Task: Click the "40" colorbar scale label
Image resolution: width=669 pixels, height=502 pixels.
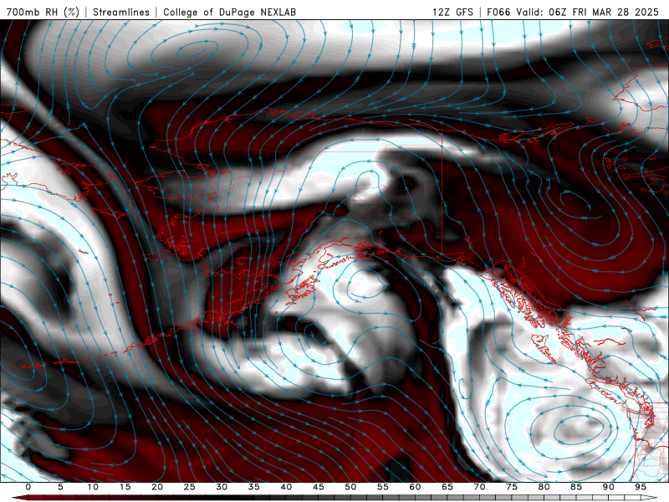Action: (x=286, y=487)
